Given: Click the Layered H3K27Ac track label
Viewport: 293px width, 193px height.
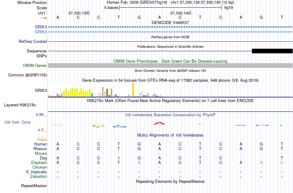Looking at the screenshot, I should coord(20,105).
